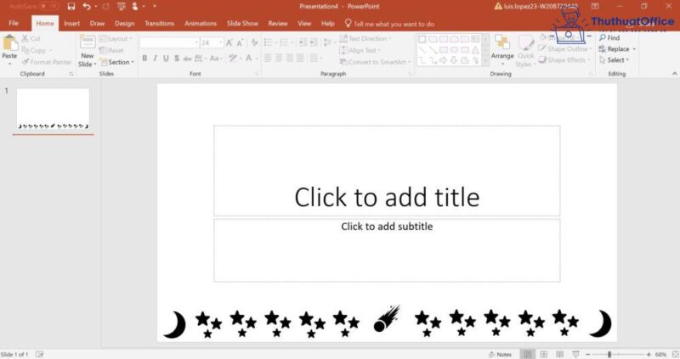Select the Format Painter tool
Viewport: 680px width, 359px height.
[47, 62]
